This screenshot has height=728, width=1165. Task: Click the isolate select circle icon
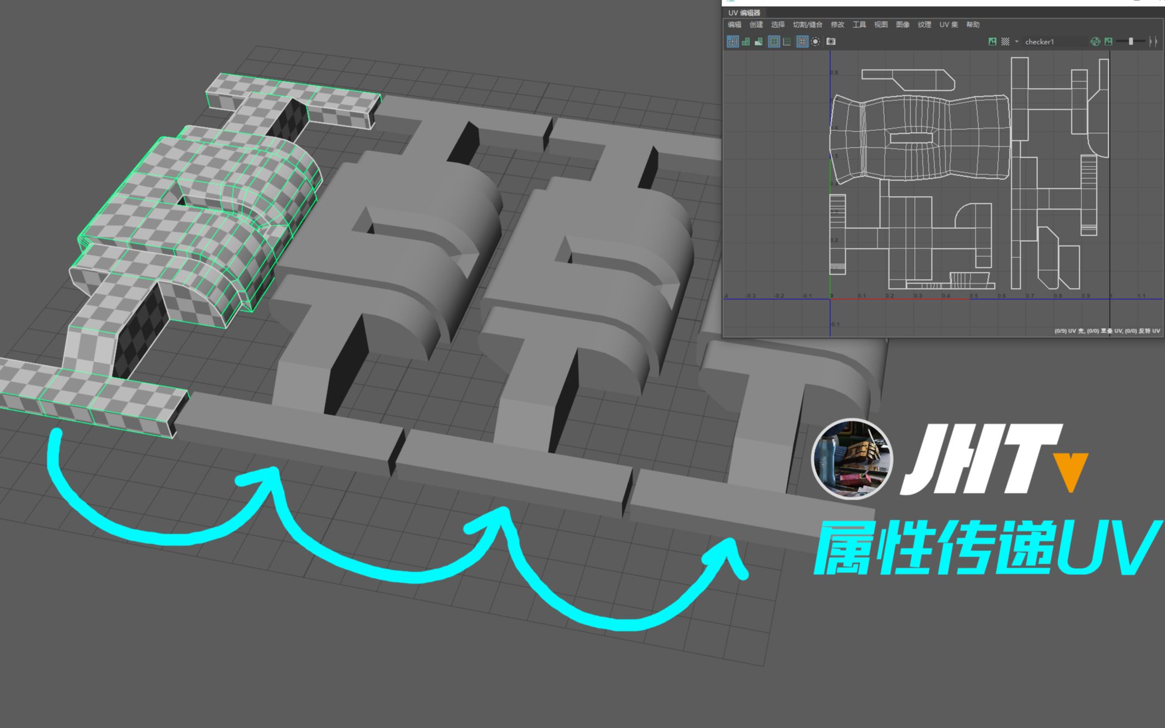tap(816, 42)
